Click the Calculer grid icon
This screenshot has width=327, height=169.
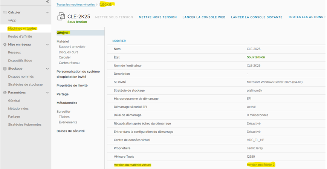[x=5, y=12]
